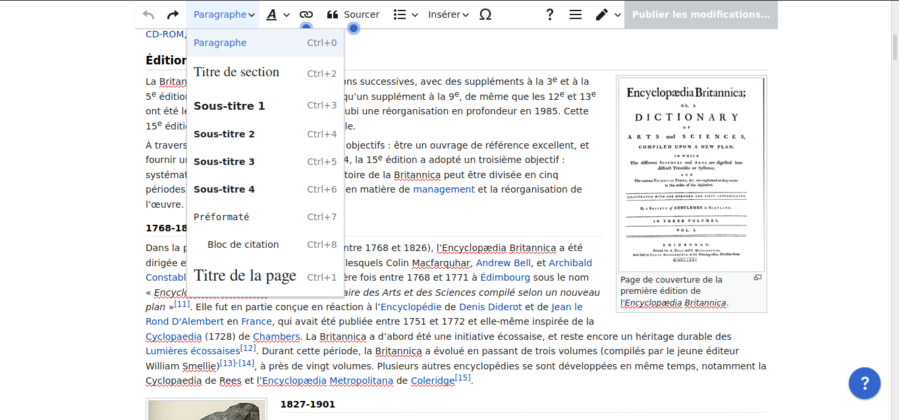Open the Insérer dropdown menu
Viewport: 899px width, 420px height.
pyautogui.click(x=448, y=14)
